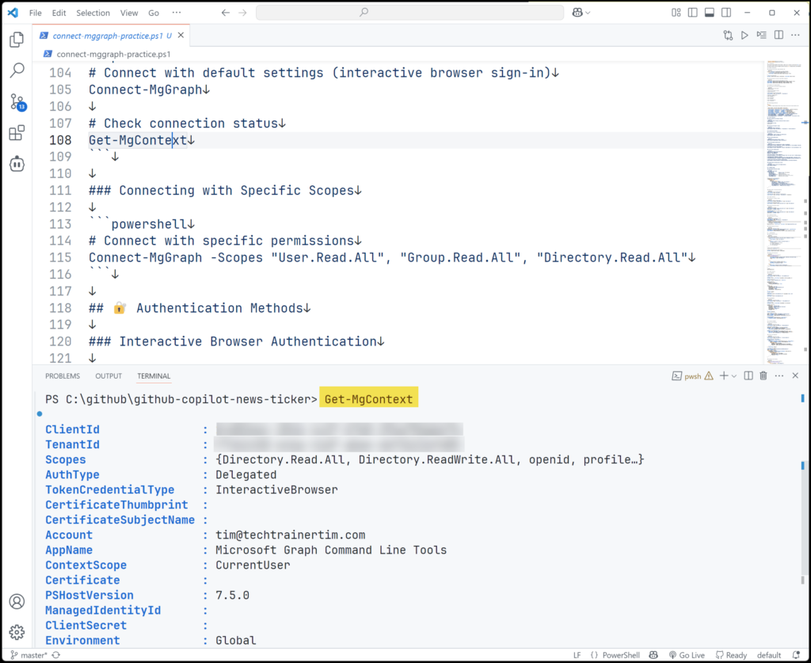The height and width of the screenshot is (663, 811).
Task: Open the View menu
Action: point(129,13)
